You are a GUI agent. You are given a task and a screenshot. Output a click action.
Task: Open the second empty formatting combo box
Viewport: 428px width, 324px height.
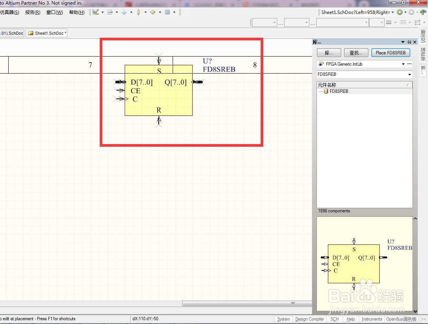(x=297, y=22)
